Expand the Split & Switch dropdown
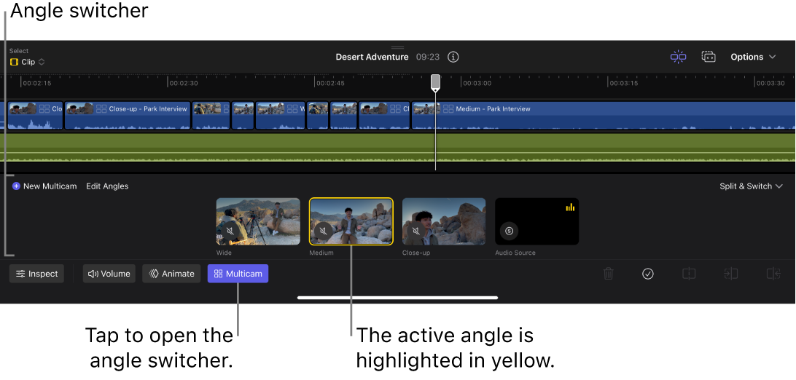This screenshot has width=796, height=380. [x=750, y=186]
